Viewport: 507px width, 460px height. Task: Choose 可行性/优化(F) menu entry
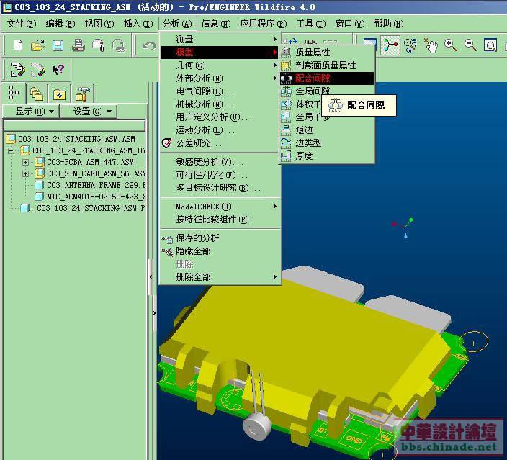(219, 175)
